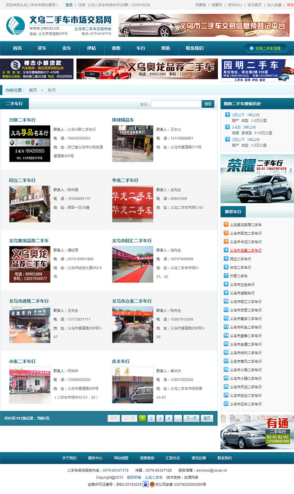The height and width of the screenshot is (494, 294).
Task: Select 联系我们 in the navigation bar
Action: tap(194, 48)
